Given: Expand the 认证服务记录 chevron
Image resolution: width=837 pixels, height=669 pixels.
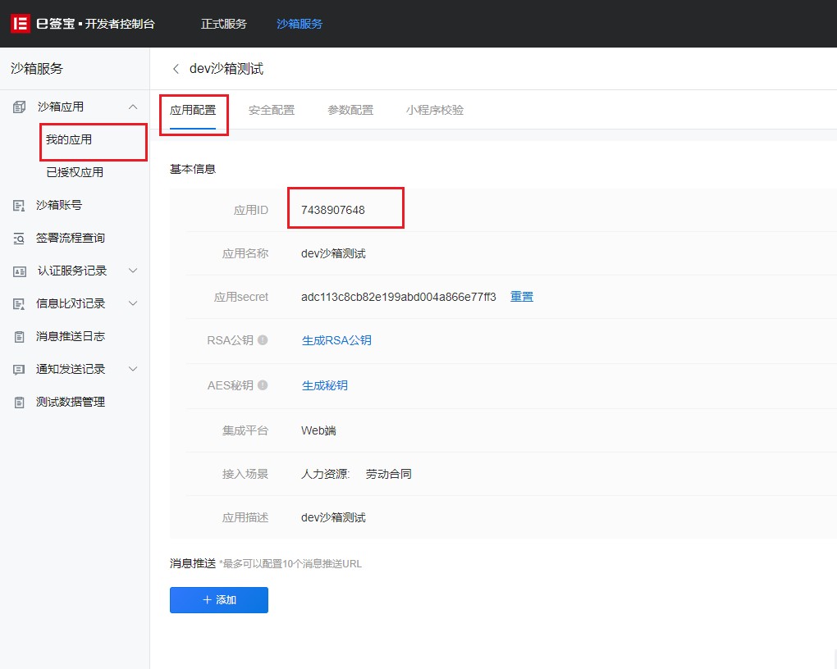Looking at the screenshot, I should [134, 271].
